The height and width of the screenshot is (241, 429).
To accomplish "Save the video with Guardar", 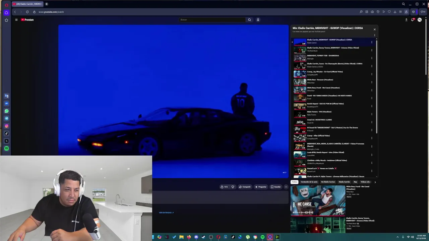I will click(276, 187).
